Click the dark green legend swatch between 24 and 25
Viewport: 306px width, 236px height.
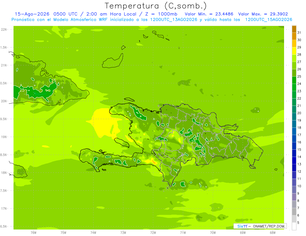click(294, 80)
